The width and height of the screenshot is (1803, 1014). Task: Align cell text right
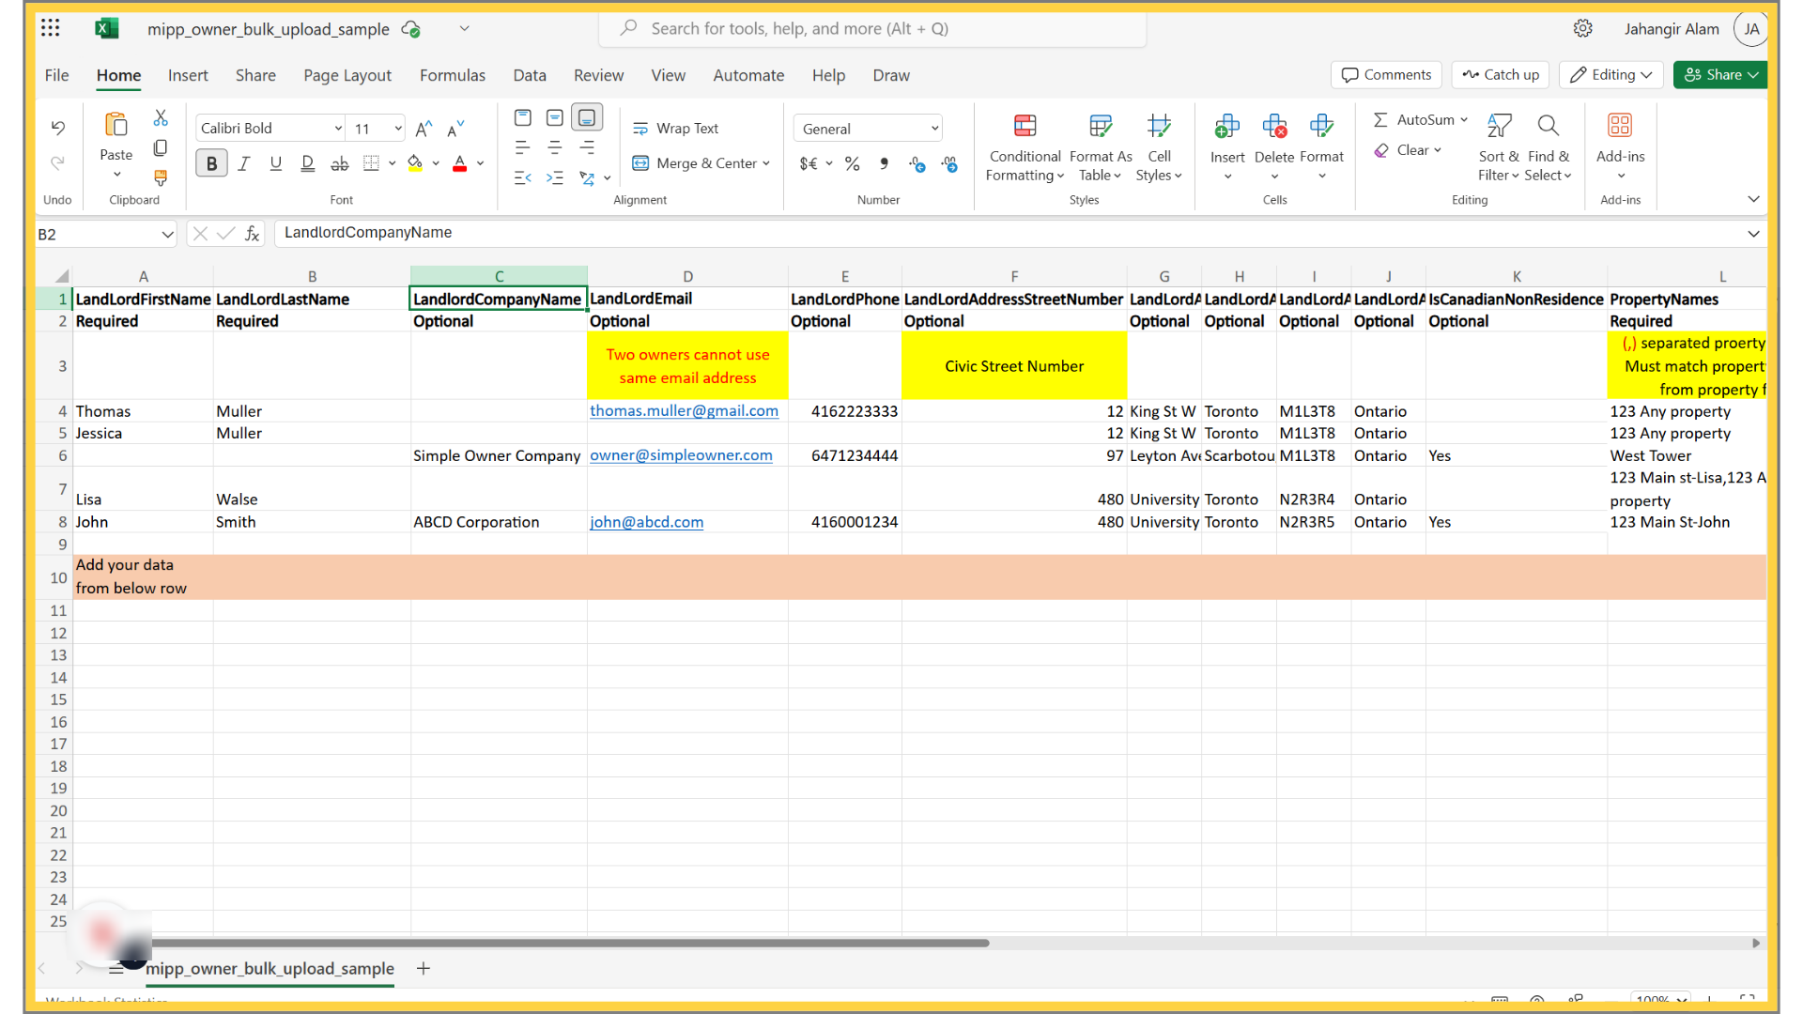[x=587, y=148]
